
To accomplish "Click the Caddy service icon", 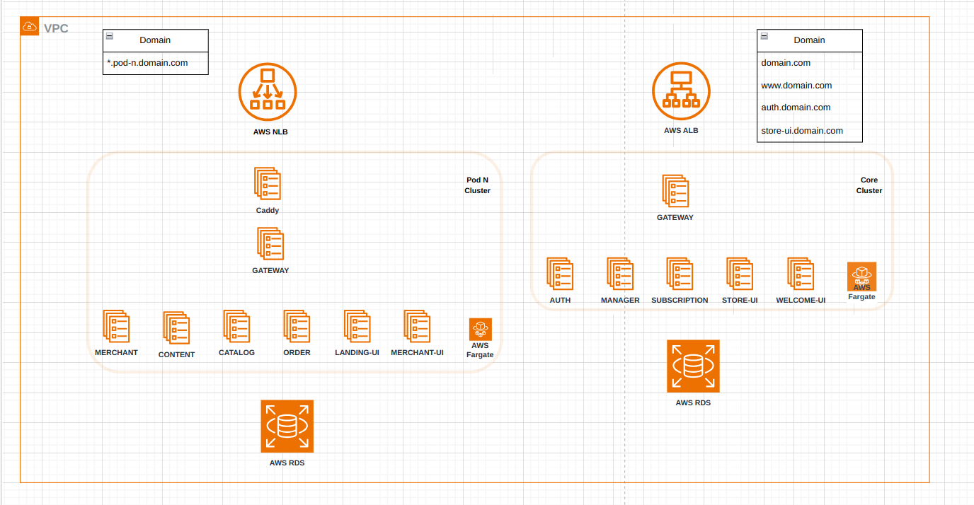I will (268, 183).
